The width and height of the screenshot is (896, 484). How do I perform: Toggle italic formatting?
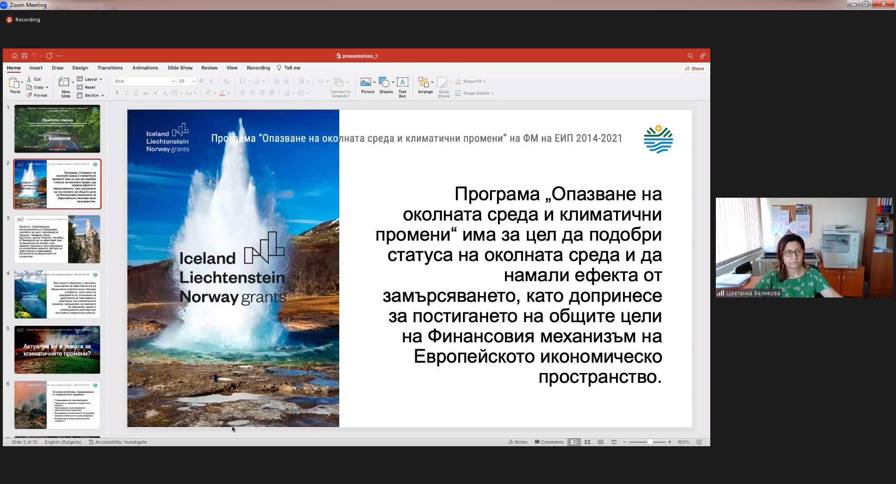[x=126, y=93]
